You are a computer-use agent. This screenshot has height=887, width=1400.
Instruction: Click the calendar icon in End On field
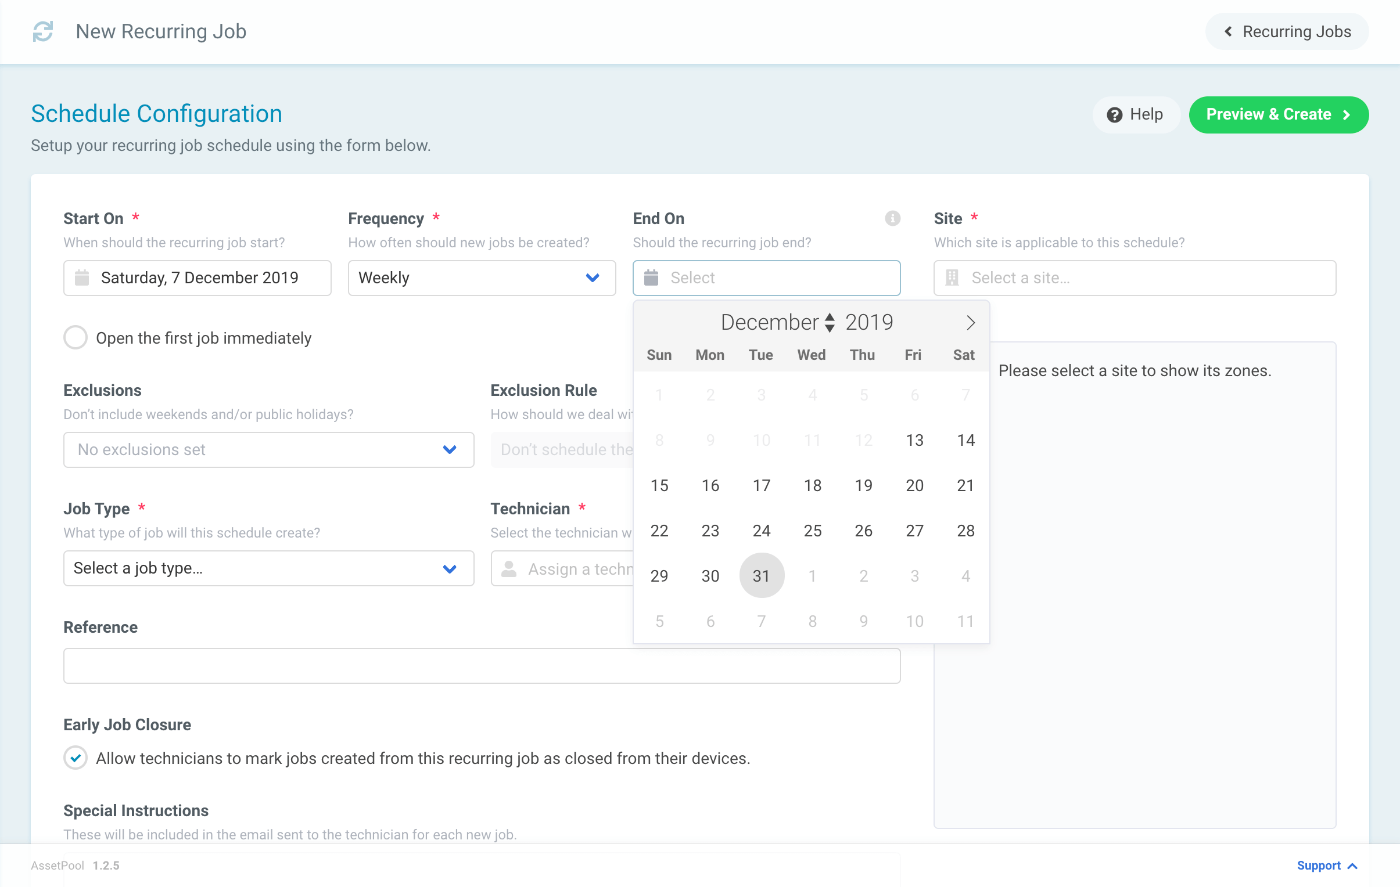tap(652, 277)
